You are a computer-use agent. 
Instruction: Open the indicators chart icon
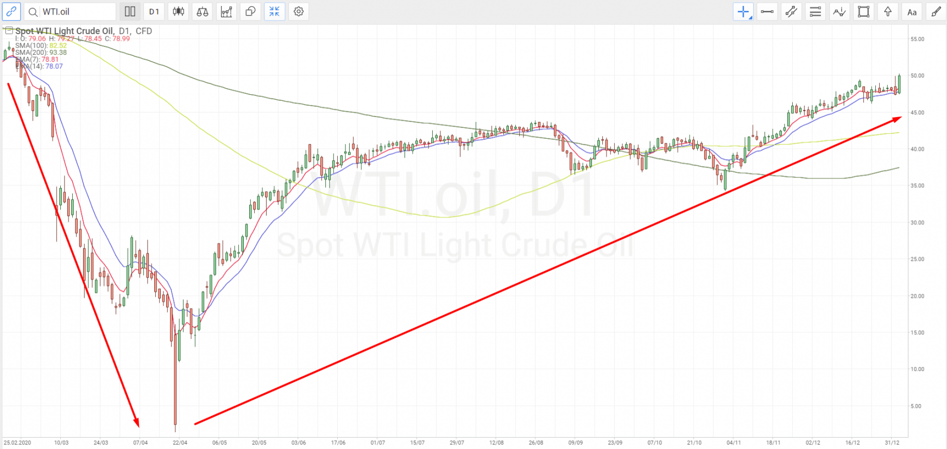click(226, 11)
